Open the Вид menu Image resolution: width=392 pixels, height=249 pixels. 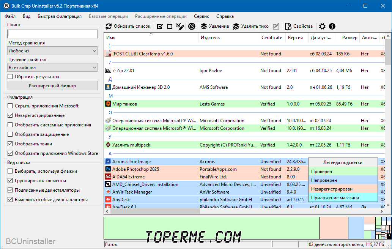[27, 16]
